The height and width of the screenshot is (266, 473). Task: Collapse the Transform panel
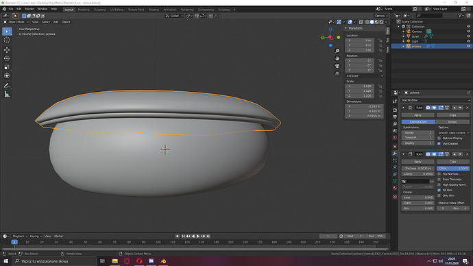(346, 28)
